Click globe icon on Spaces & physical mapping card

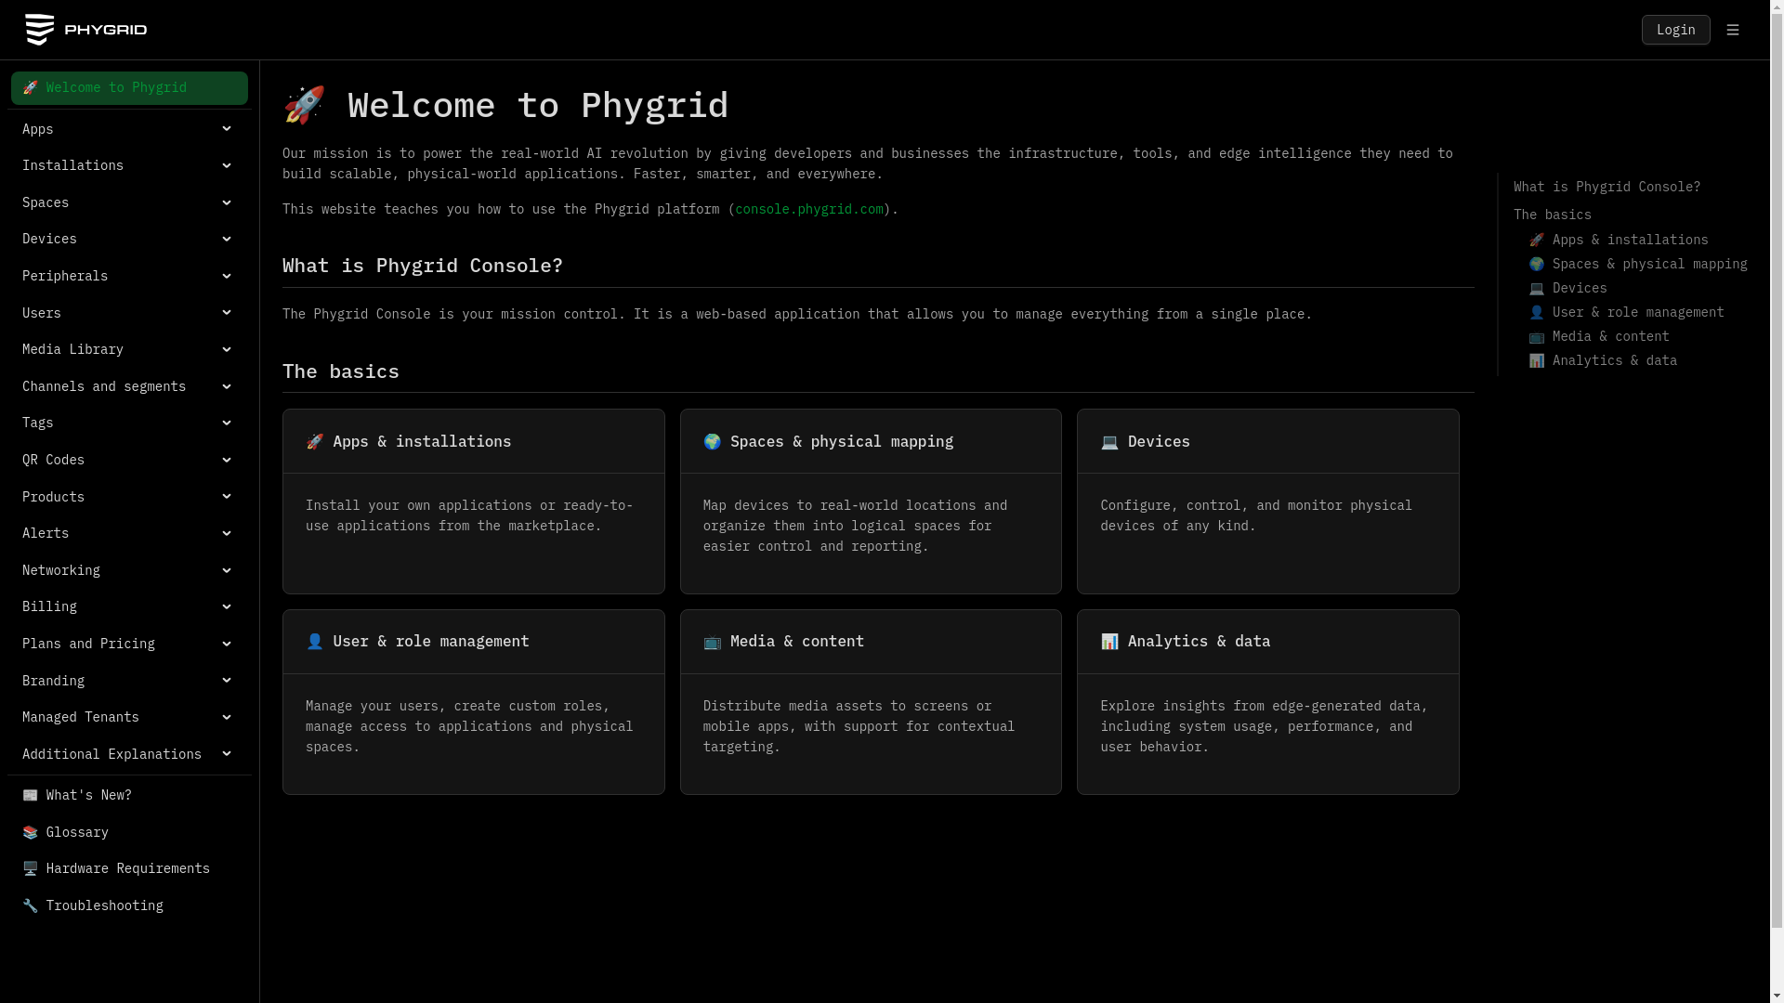pyautogui.click(x=713, y=442)
